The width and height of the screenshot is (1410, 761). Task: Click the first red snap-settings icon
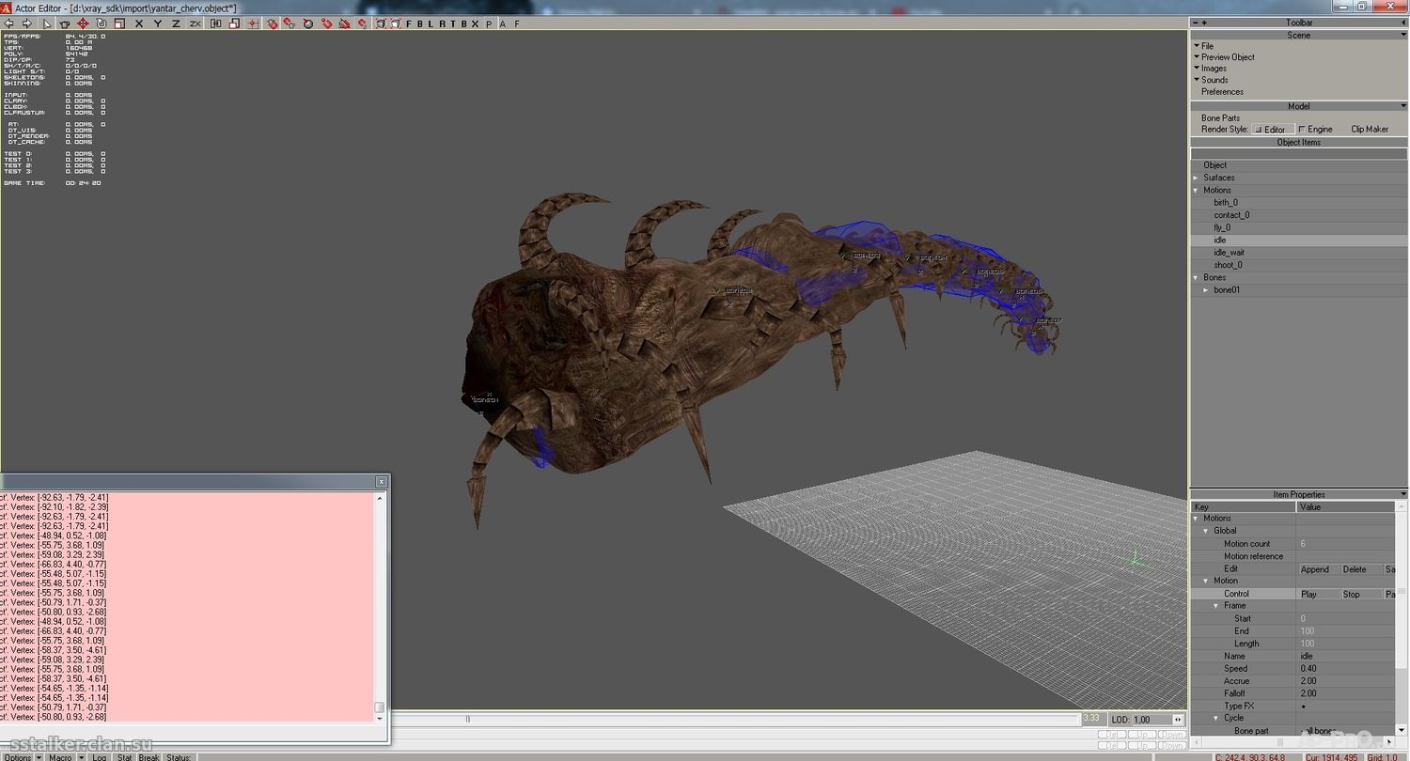pyautogui.click(x=272, y=23)
